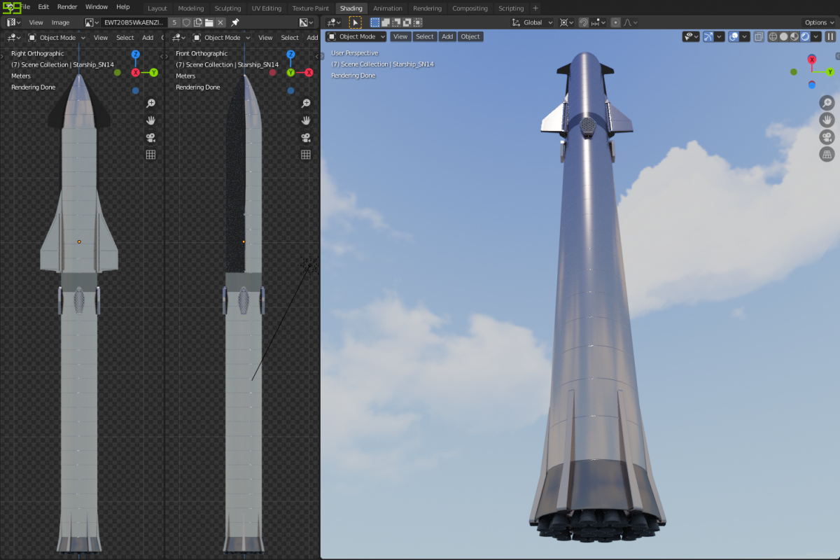Select the tweak cursor tool in the header
Viewport: 840px width, 560px height.
356,22
